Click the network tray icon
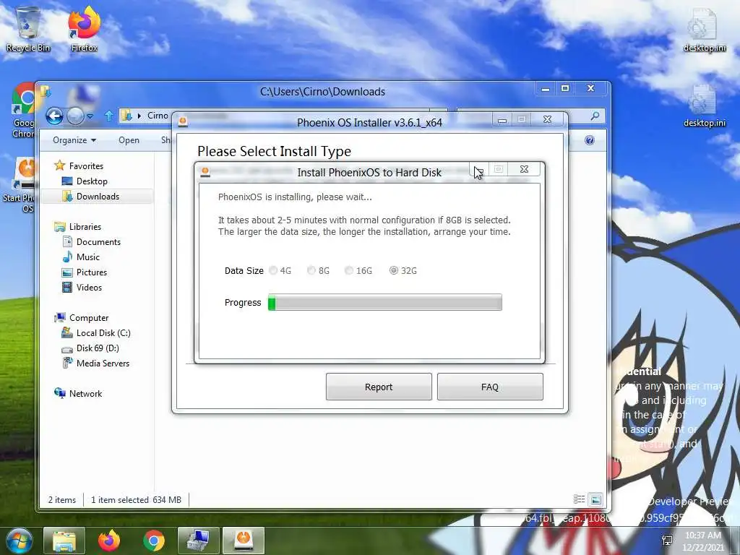The height and width of the screenshot is (555, 740). click(667, 541)
